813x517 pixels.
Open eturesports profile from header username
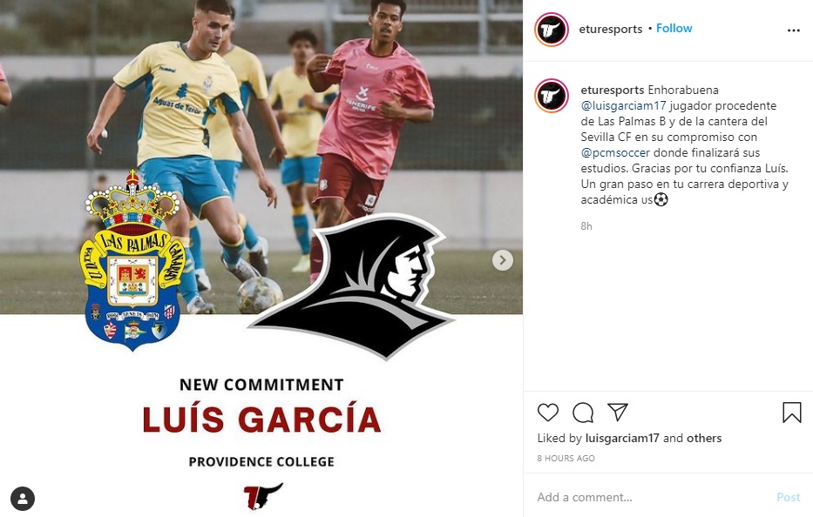(611, 29)
